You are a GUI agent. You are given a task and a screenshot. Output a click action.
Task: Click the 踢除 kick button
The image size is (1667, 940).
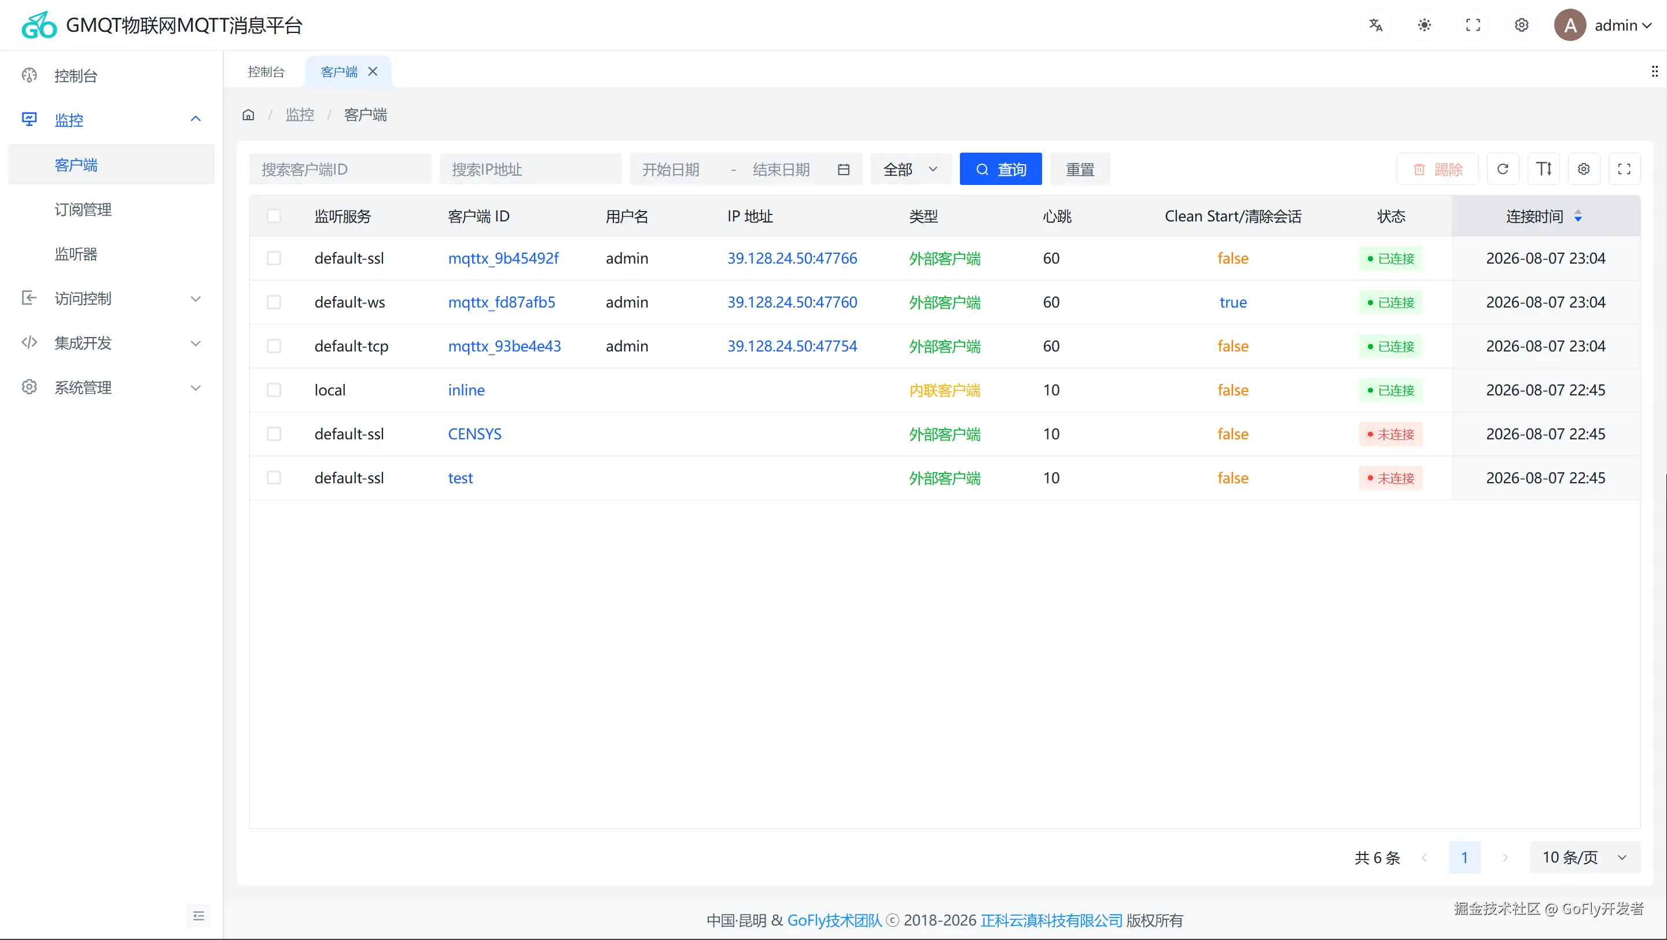click(x=1437, y=169)
